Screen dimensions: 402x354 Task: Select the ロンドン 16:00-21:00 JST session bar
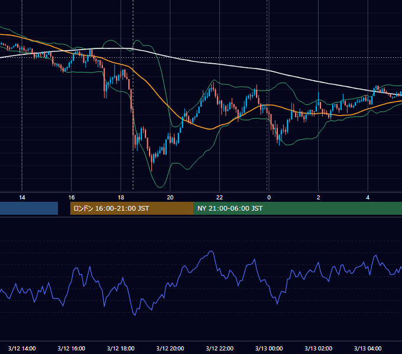(132, 208)
